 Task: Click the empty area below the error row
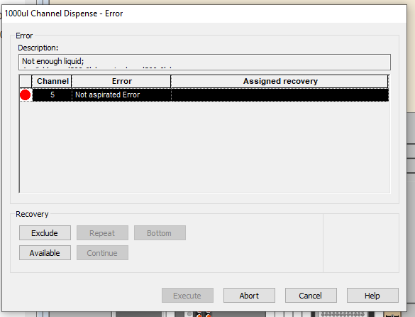(204, 146)
